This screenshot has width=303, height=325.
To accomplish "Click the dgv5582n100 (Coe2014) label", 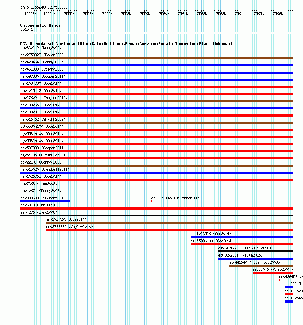I will (x=42, y=141).
